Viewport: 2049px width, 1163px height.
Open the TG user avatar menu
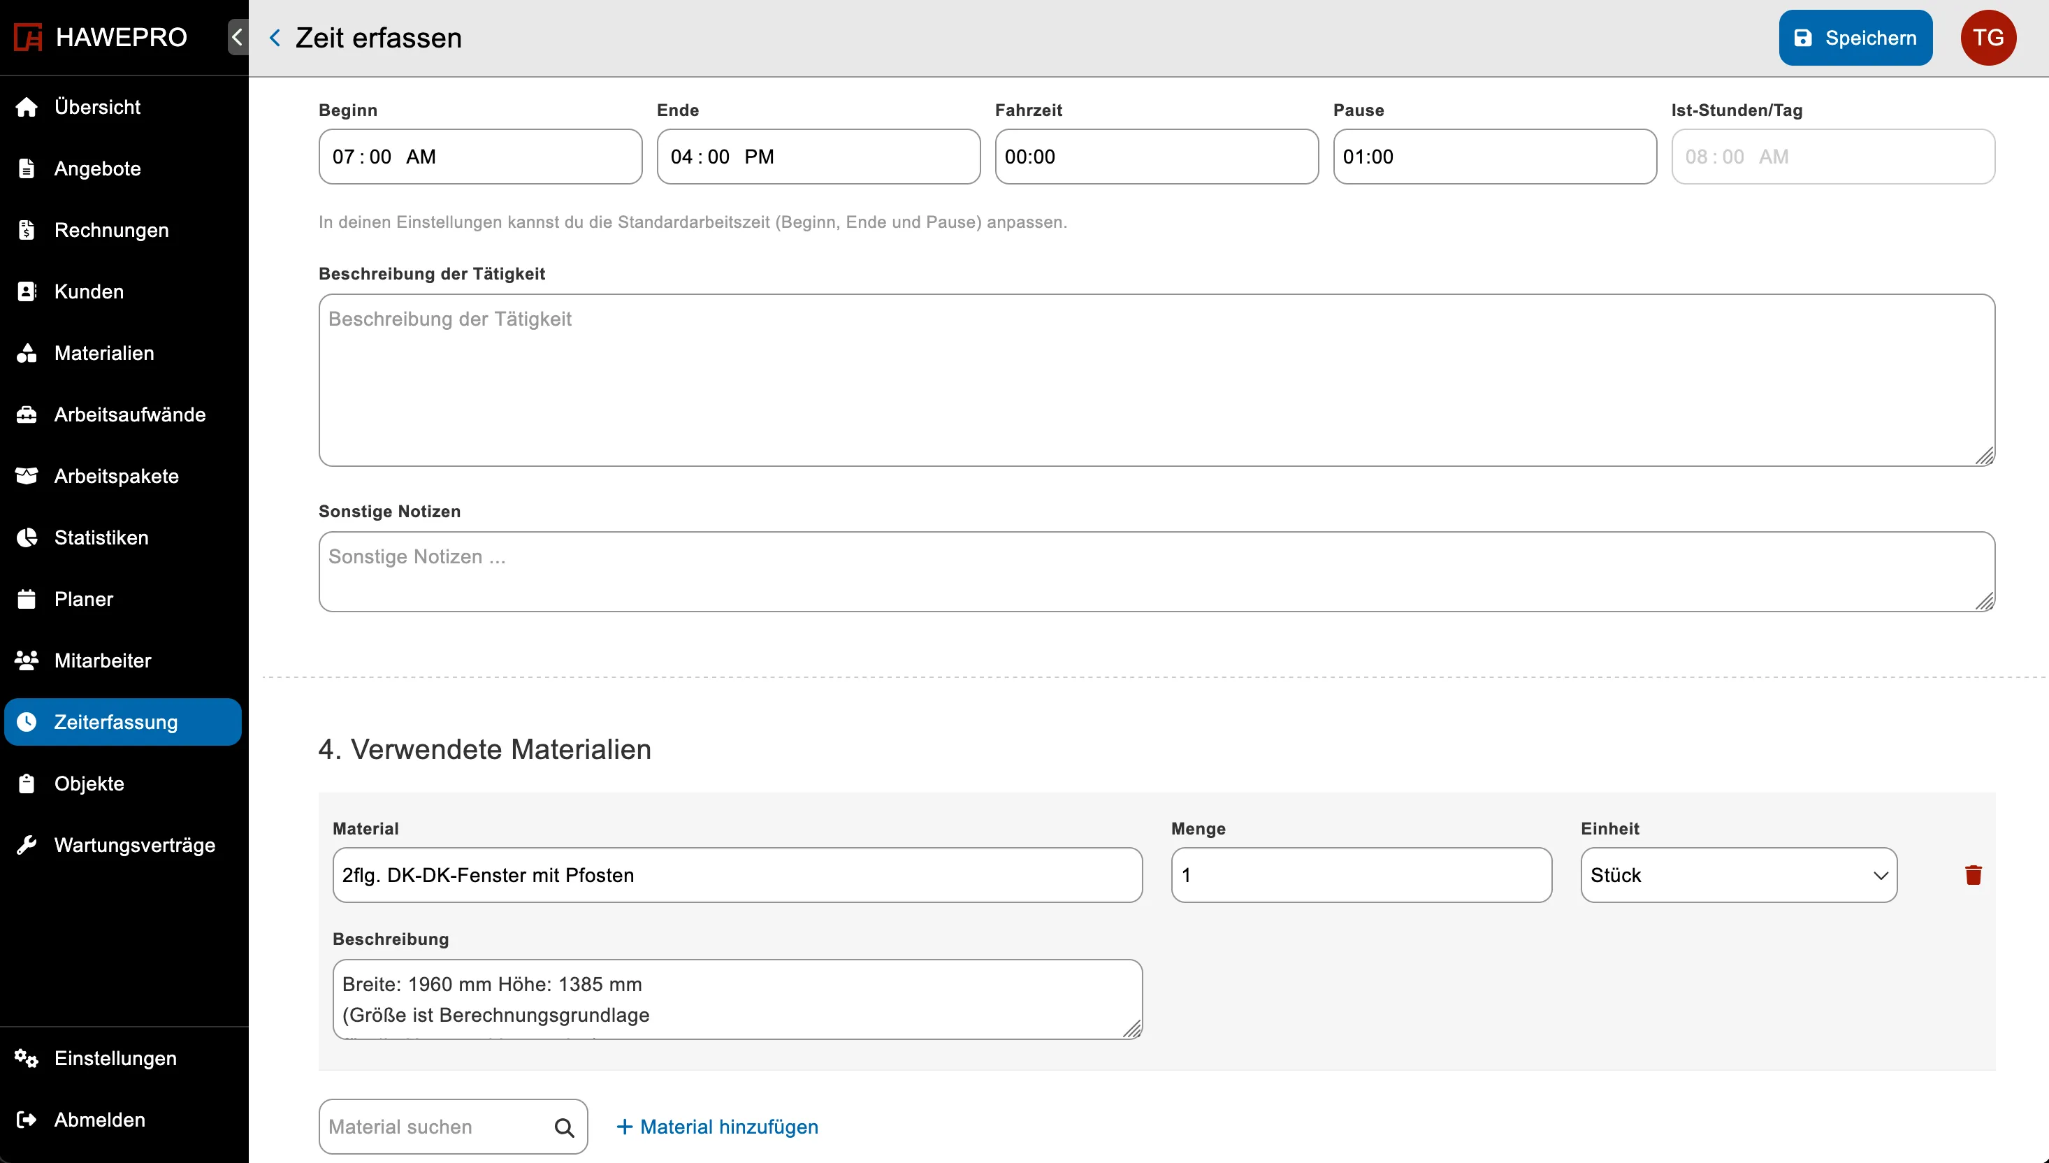click(x=1988, y=38)
